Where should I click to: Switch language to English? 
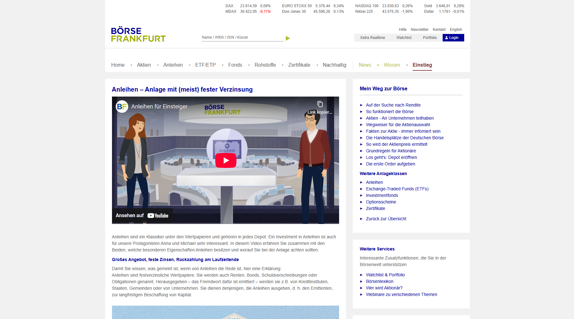[456, 30]
